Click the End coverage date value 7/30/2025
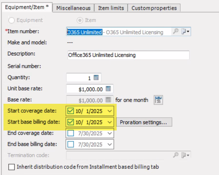 point(90,134)
